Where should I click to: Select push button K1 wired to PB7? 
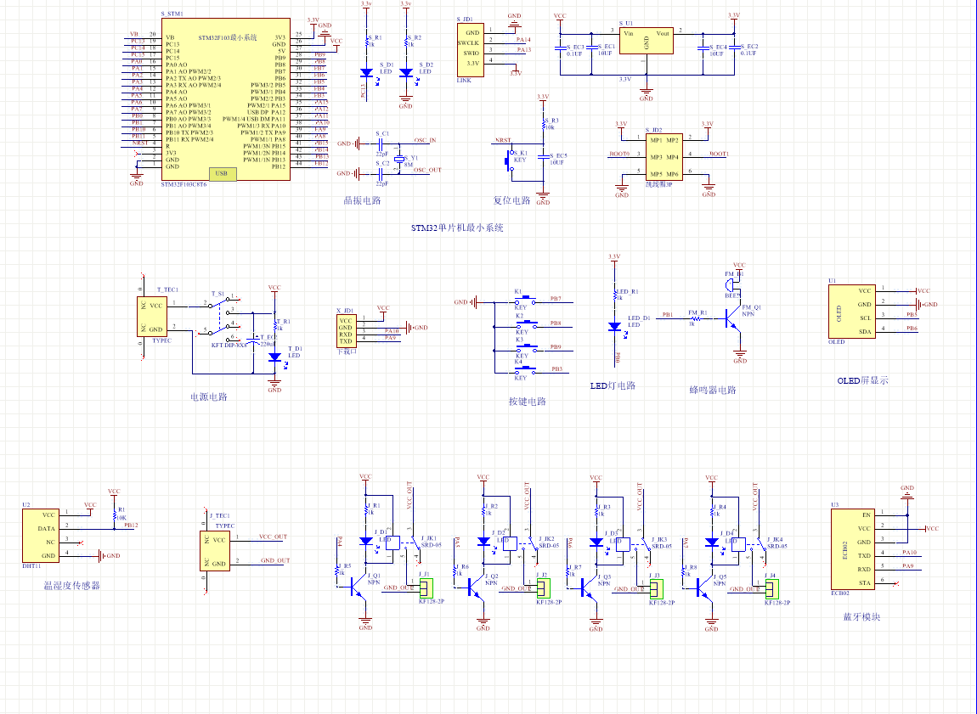coord(525,300)
